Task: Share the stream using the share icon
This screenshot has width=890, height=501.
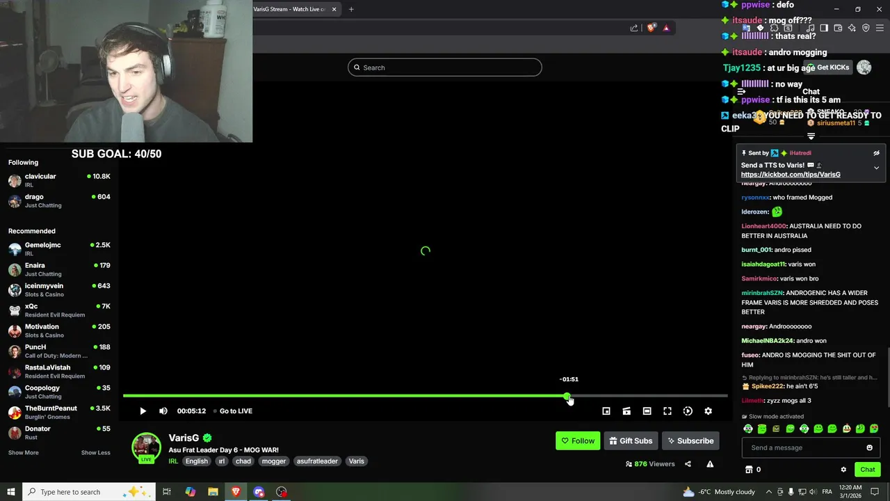Action: point(688,464)
